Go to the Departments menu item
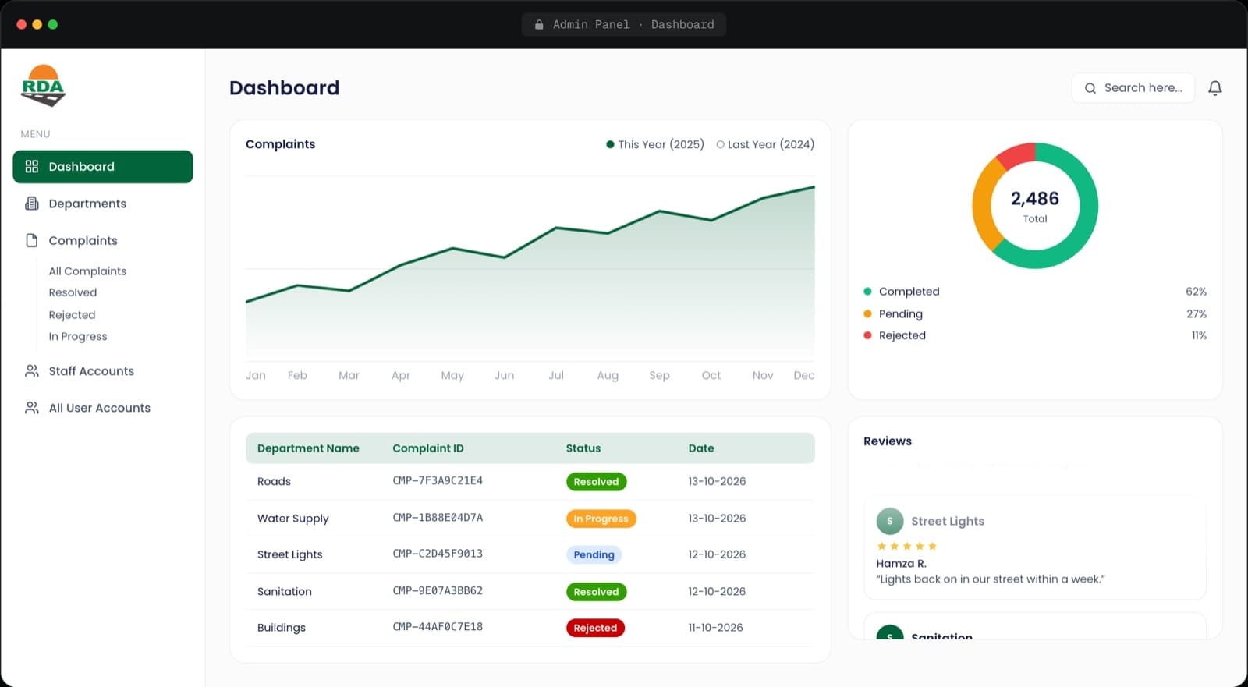The height and width of the screenshot is (687, 1248). (x=103, y=204)
